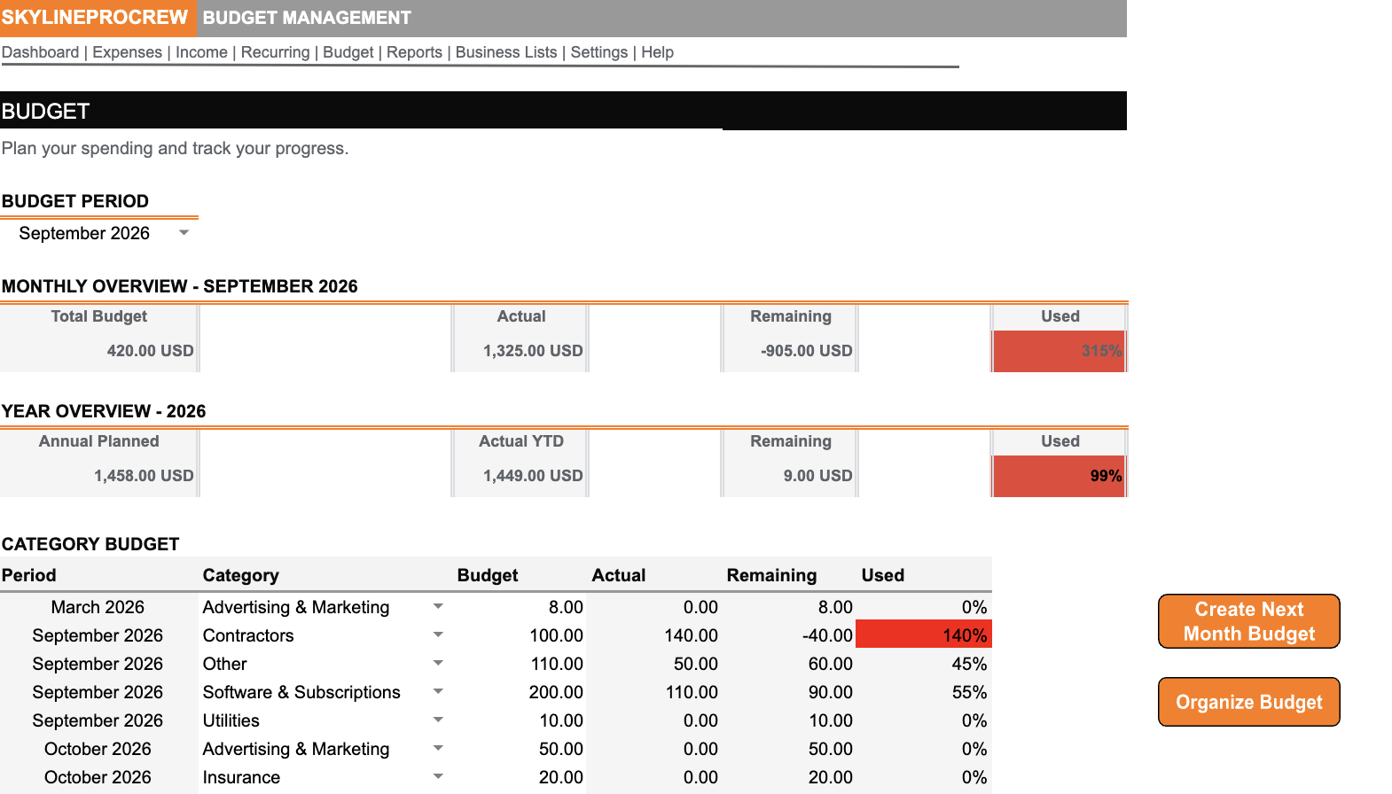Select the Total Budget 420.00 USD value
Screen dimensions: 1392x794
pyautogui.click(x=150, y=351)
